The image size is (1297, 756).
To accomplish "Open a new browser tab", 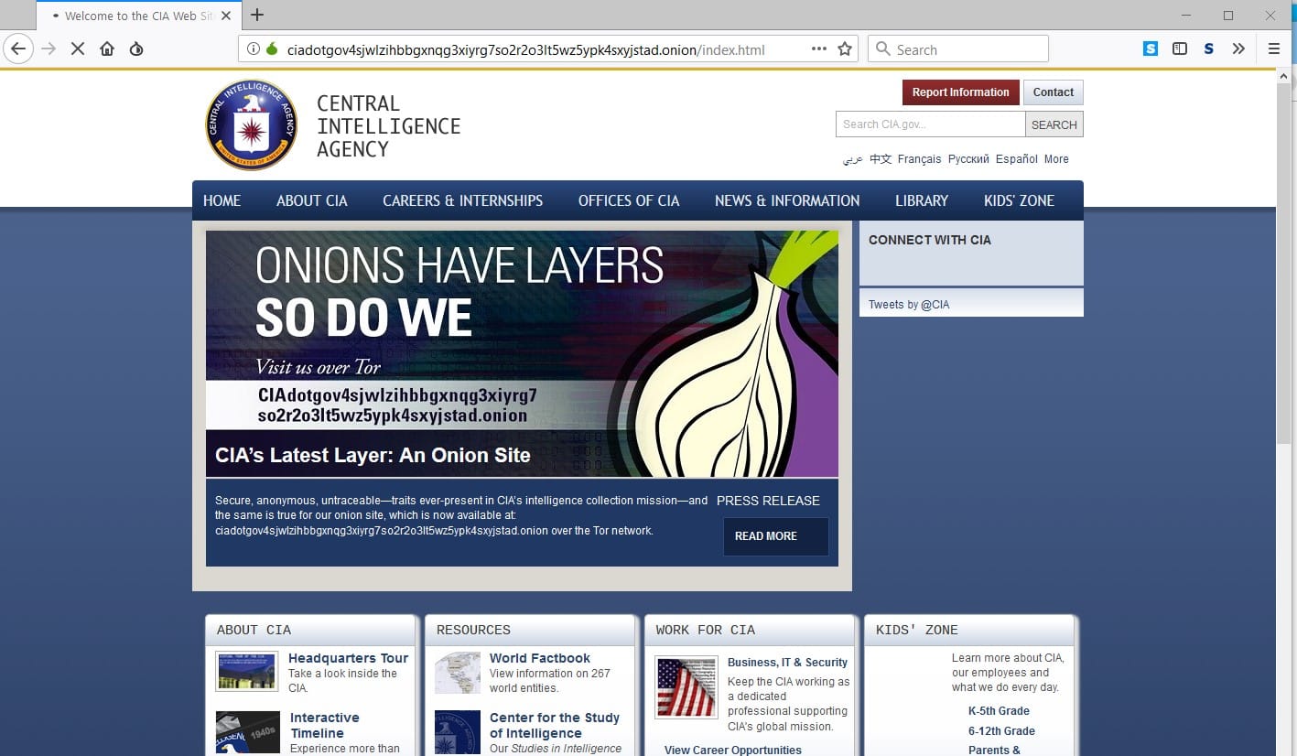I will pyautogui.click(x=257, y=15).
